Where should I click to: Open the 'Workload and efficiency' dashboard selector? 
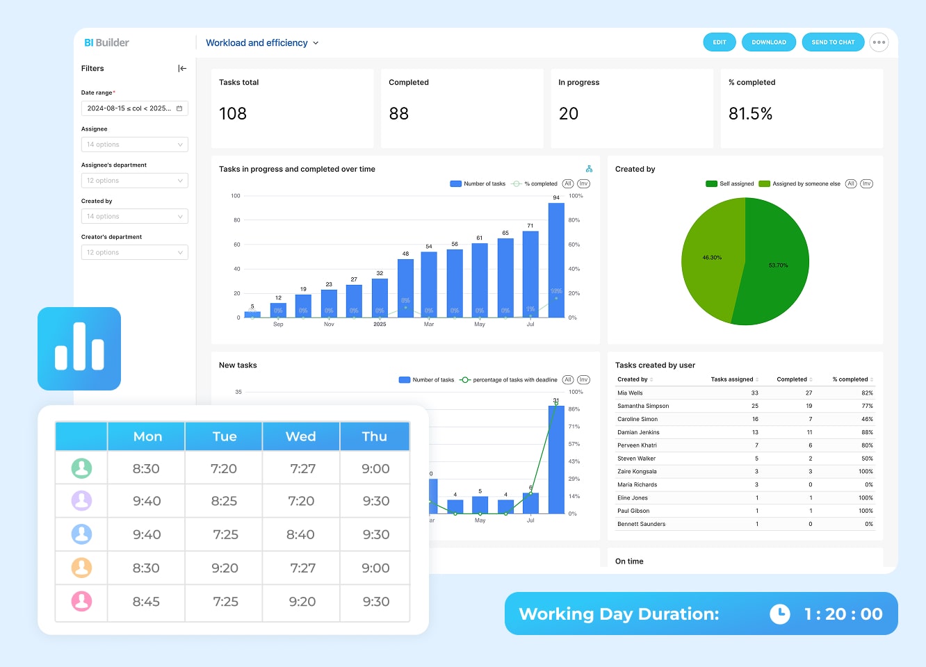(x=262, y=43)
